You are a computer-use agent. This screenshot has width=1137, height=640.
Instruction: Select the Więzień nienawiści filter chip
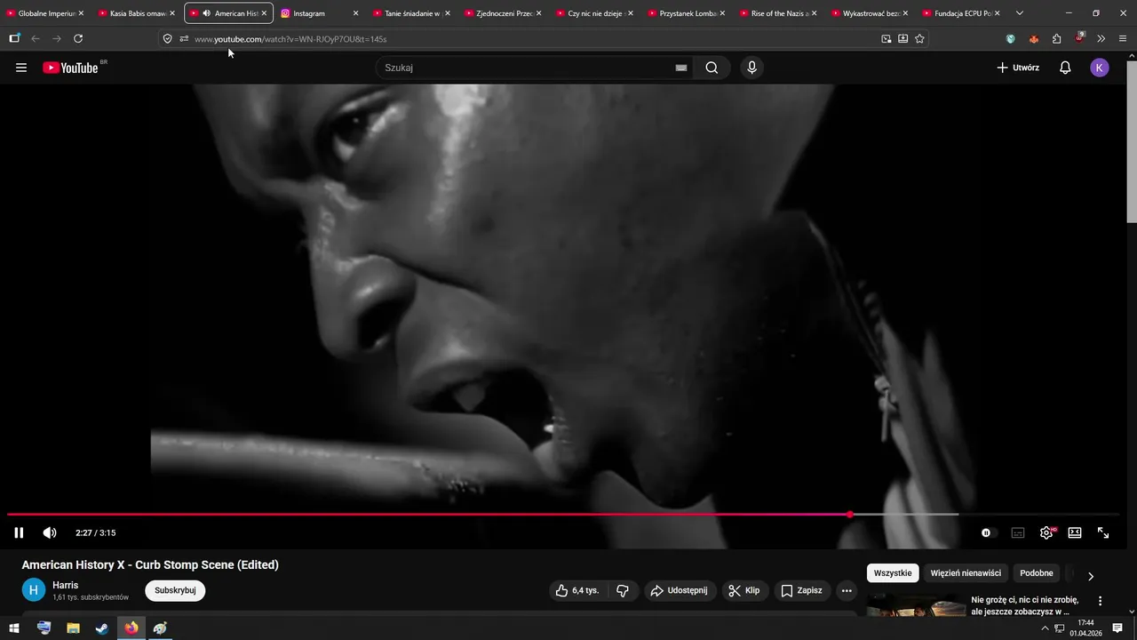(x=966, y=573)
